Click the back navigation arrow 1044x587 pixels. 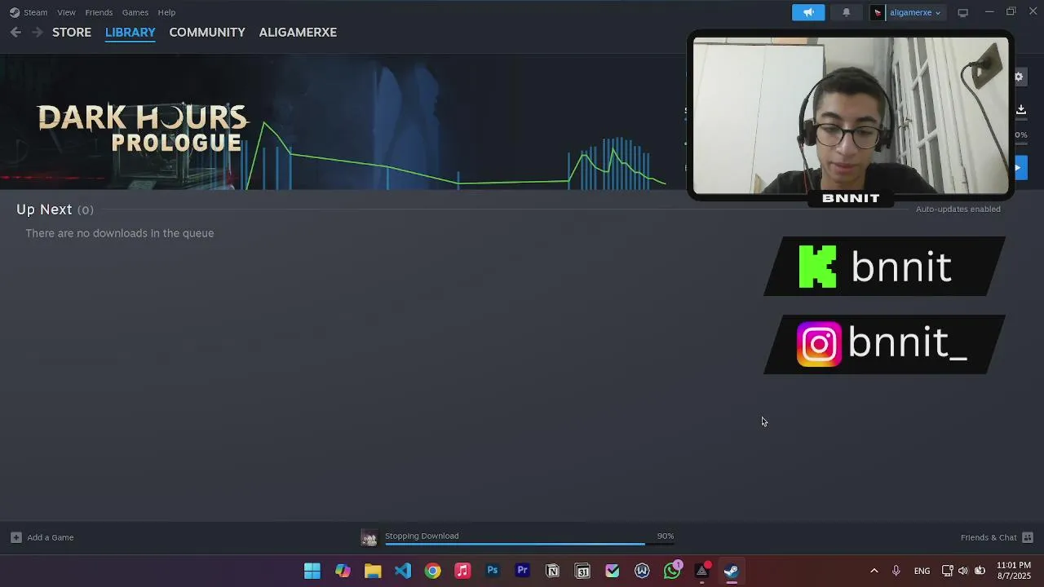click(15, 33)
